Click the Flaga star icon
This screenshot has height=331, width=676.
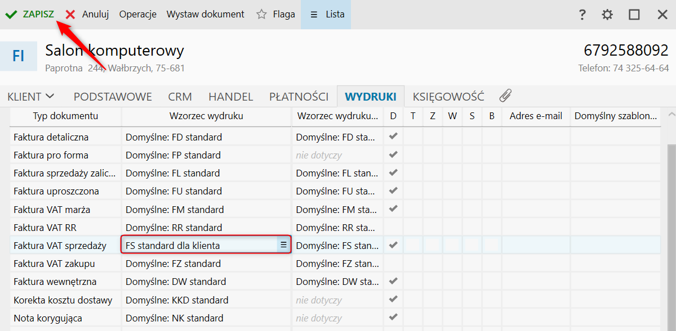[261, 15]
